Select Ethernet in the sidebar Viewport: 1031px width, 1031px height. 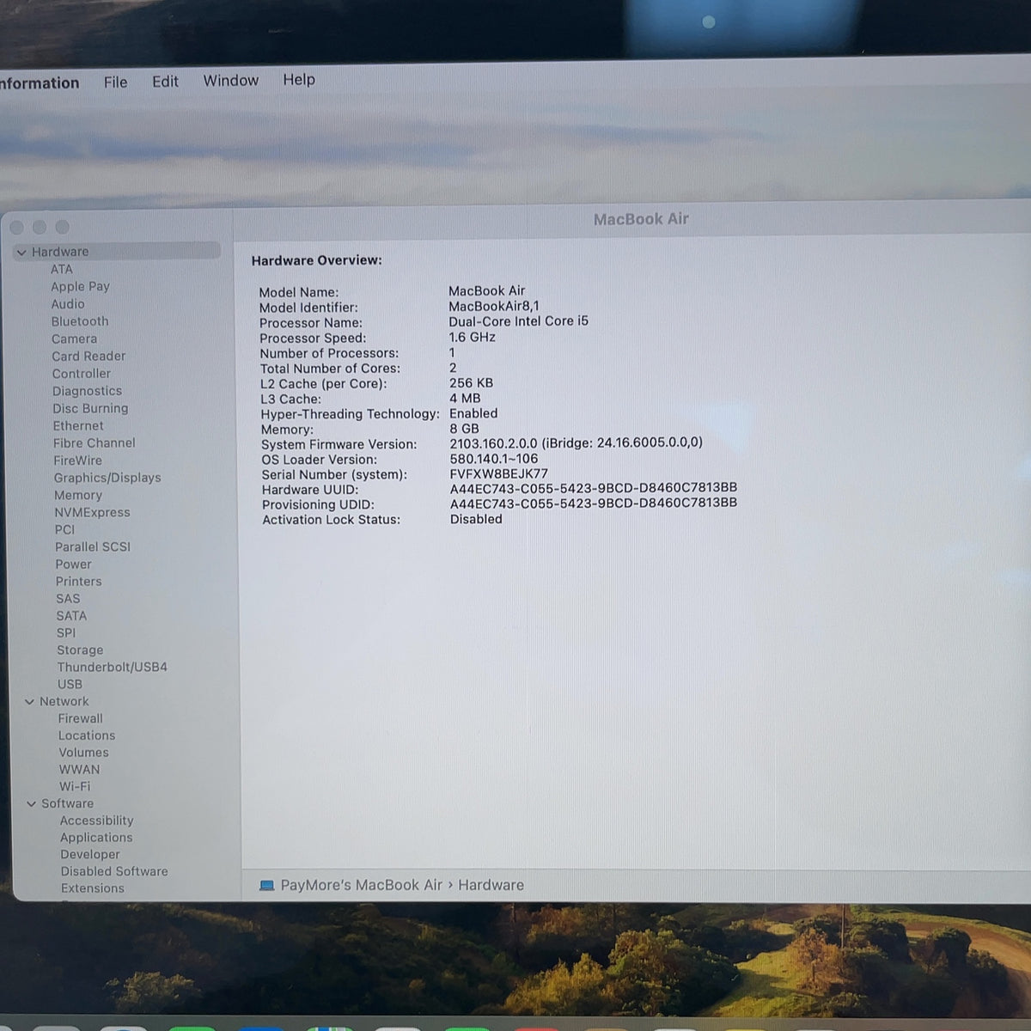point(78,425)
